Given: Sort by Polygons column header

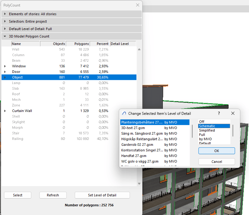Looking at the screenshot, I should tap(78, 44).
